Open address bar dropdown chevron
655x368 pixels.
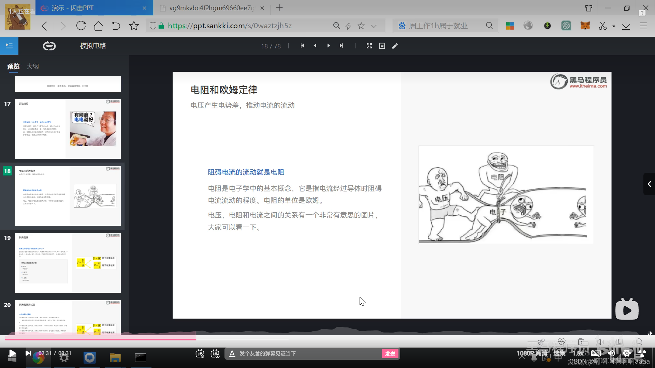374,26
